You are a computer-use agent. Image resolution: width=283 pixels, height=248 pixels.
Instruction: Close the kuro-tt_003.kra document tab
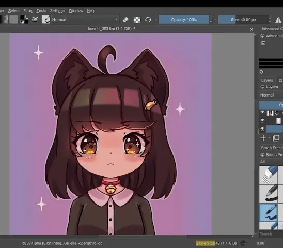point(251,29)
